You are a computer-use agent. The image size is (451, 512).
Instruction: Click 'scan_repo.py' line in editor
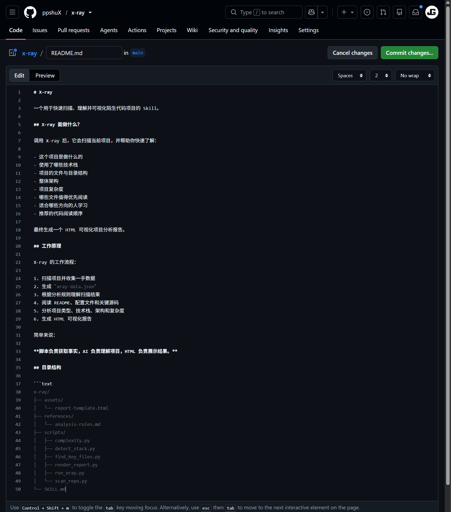pos(71,481)
